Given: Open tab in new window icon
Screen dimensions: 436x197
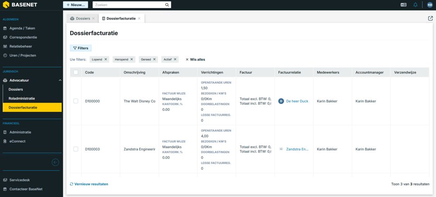Looking at the screenshot, I should coord(430,18).
